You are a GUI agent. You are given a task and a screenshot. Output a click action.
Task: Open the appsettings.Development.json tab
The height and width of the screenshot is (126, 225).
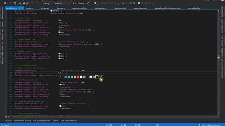click(x=168, y=8)
